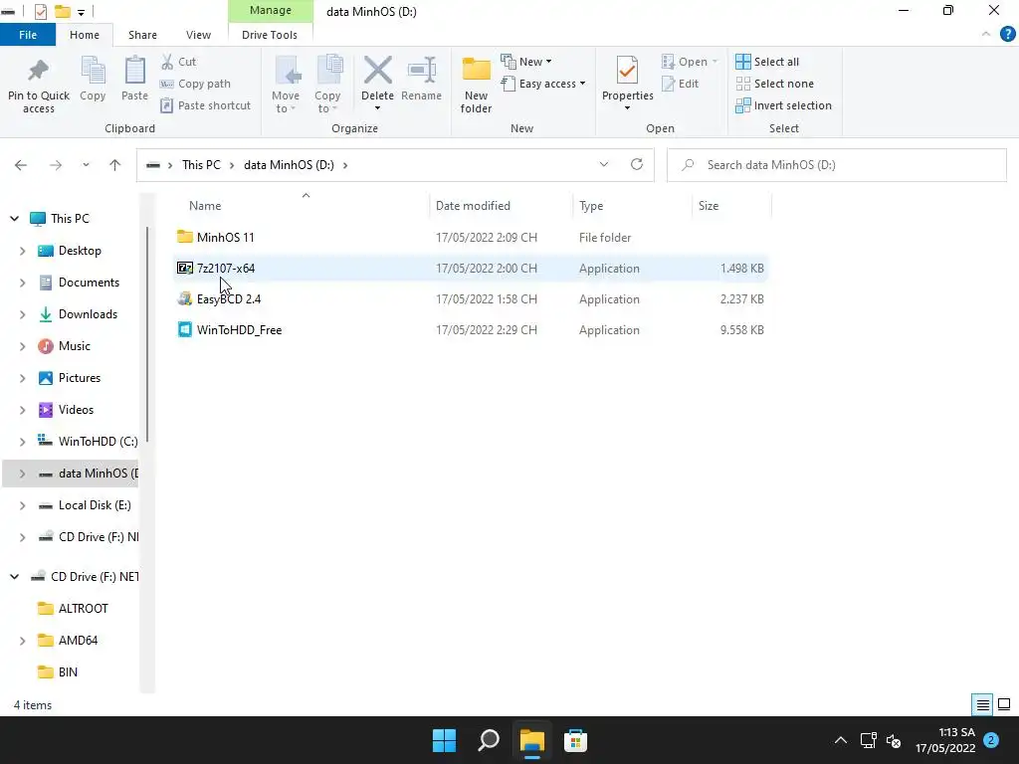The height and width of the screenshot is (764, 1019).
Task: Expand WinToHDD (C:) tree node
Action: coord(23,442)
